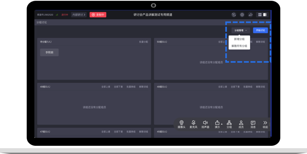Click the red 录制中 recording button

tap(98, 15)
